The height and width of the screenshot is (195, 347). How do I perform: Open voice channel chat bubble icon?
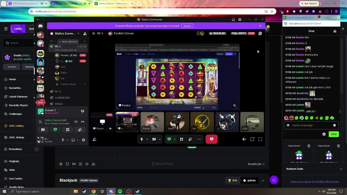[260, 33]
